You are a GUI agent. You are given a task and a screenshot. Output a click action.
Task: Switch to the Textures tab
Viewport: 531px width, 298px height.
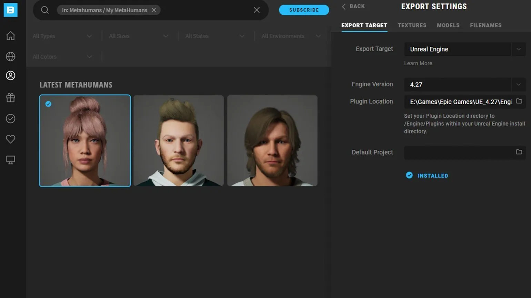pos(412,25)
